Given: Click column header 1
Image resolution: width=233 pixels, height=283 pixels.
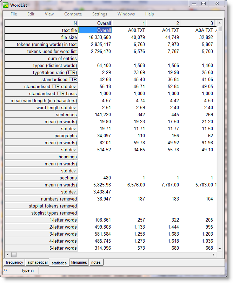Looking at the screenshot, I should click(x=129, y=23).
